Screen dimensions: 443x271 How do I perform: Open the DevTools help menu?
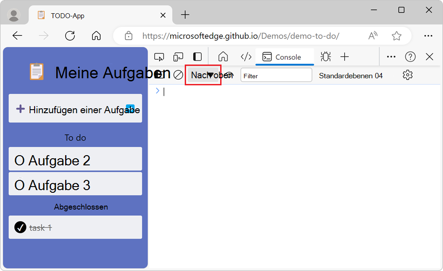coord(410,57)
